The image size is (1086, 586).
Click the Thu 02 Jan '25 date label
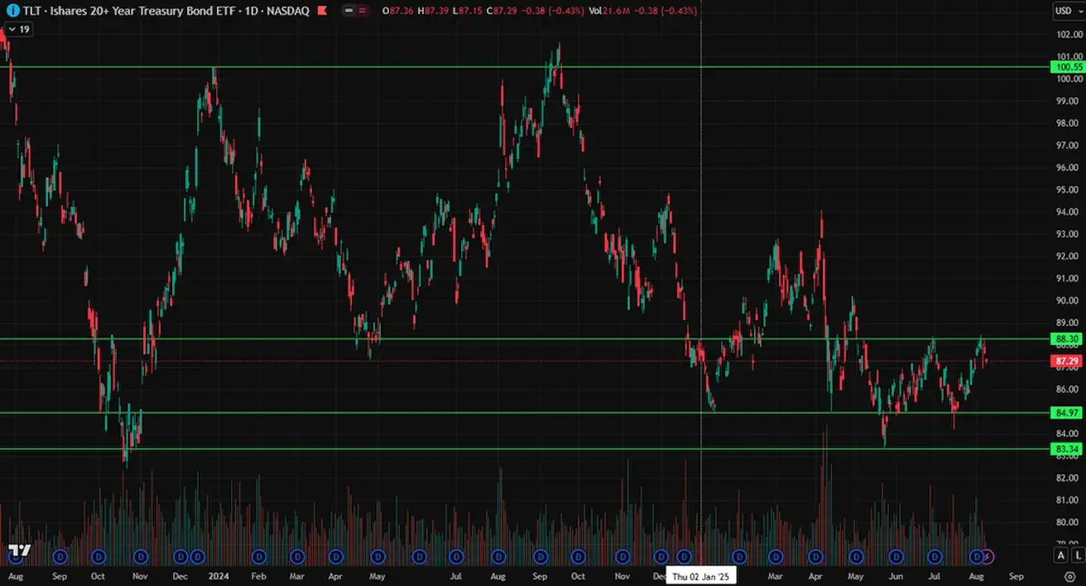click(x=701, y=576)
